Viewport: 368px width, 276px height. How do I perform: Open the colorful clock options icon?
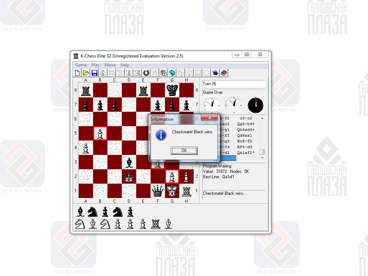[164, 73]
